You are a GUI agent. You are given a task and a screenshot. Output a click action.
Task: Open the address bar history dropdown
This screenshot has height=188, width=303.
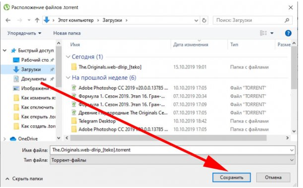pyautogui.click(x=196, y=20)
